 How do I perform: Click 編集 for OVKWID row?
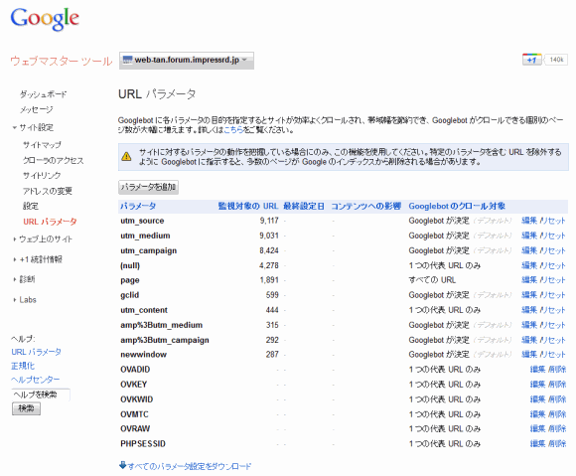[x=538, y=399]
